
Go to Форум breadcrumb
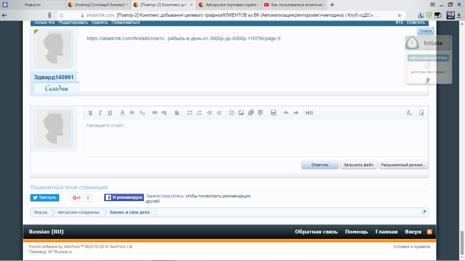pos(41,212)
